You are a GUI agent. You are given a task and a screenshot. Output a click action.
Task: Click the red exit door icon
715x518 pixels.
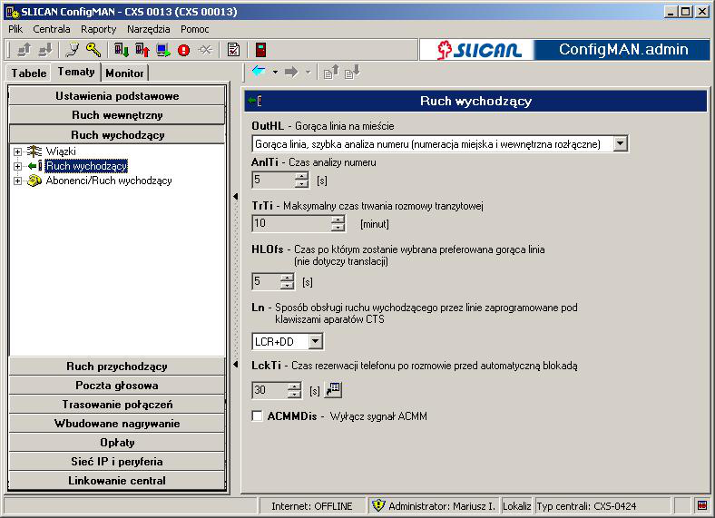tap(260, 50)
